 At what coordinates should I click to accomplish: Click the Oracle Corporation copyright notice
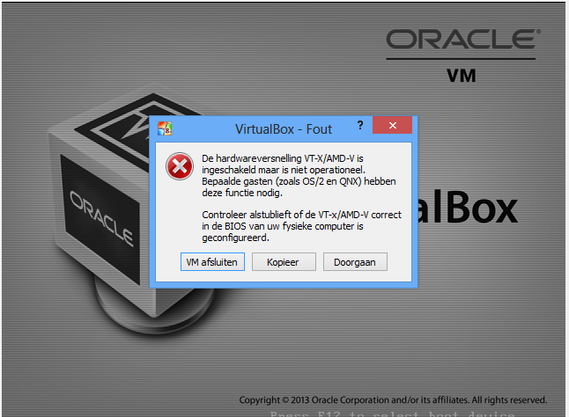393,400
